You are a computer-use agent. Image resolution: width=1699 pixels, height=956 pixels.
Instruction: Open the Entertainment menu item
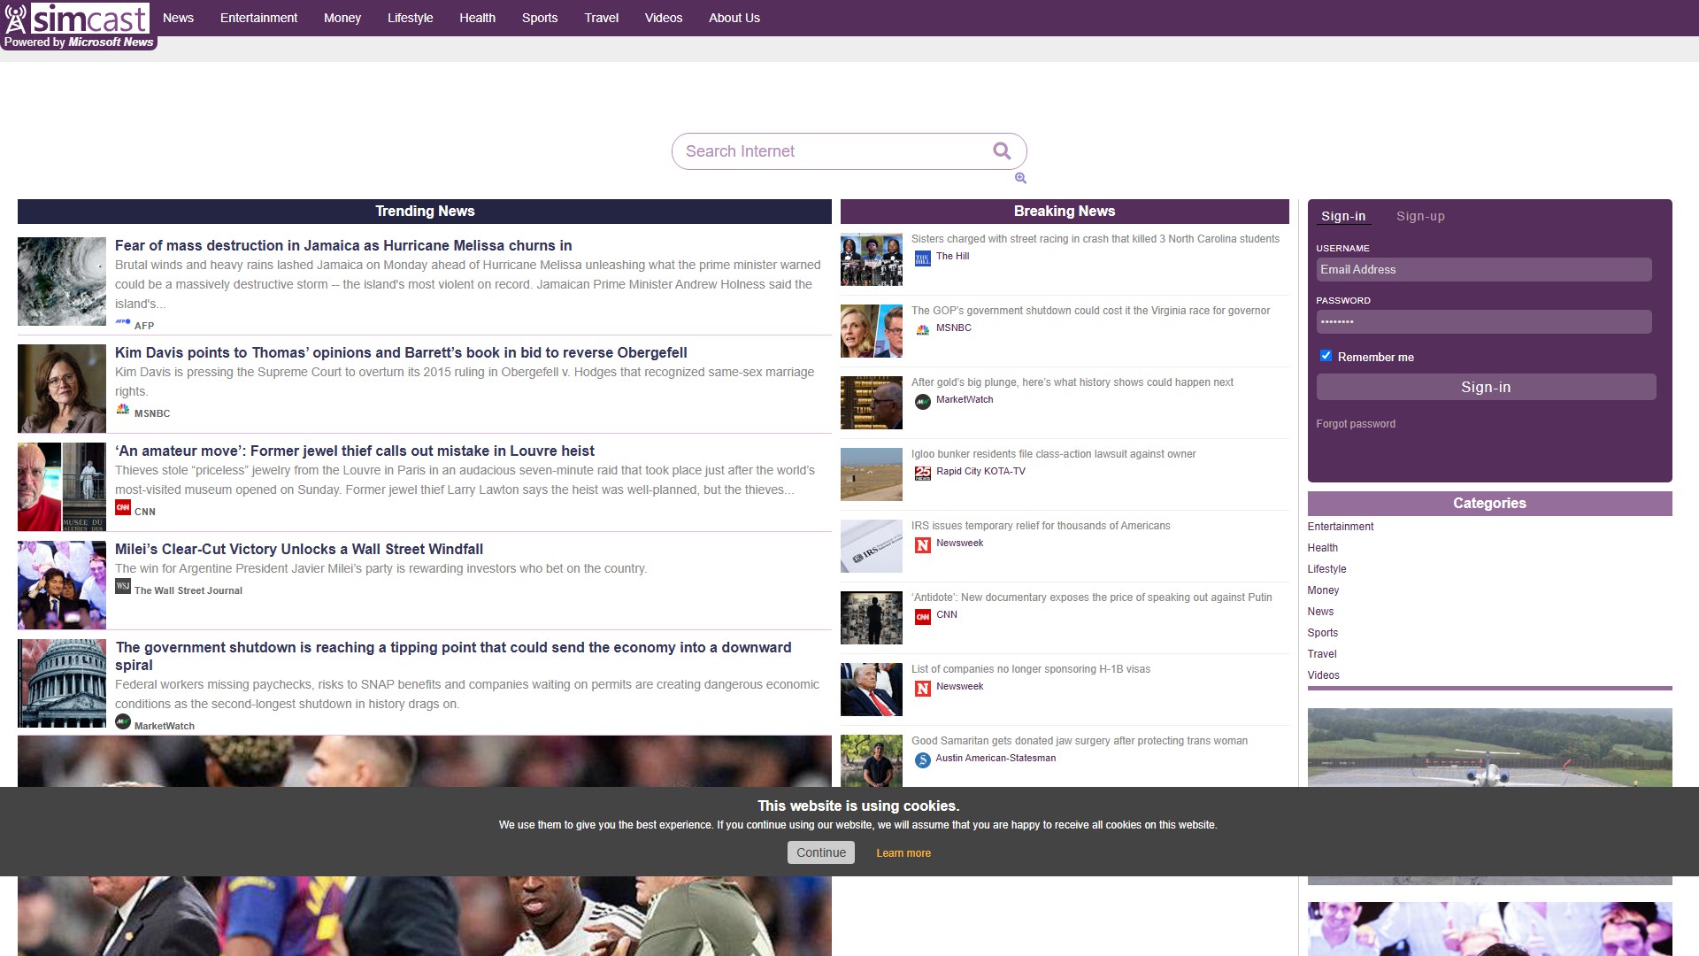click(258, 18)
